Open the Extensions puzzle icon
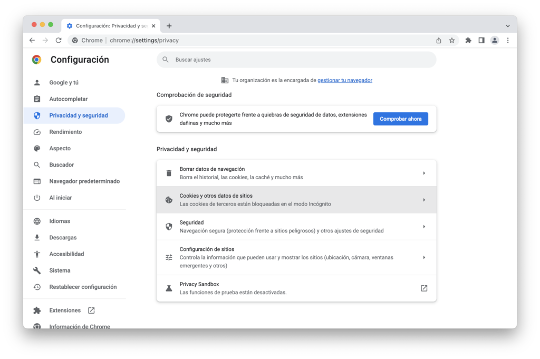Viewport: 540px width, 359px height. [468, 40]
